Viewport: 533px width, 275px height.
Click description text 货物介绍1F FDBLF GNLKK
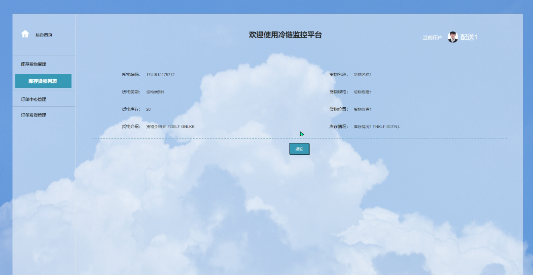170,126
